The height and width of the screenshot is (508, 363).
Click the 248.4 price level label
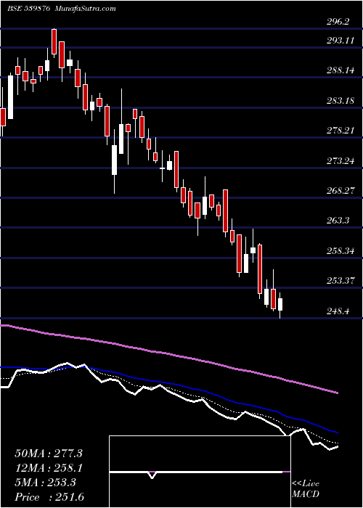[338, 311]
